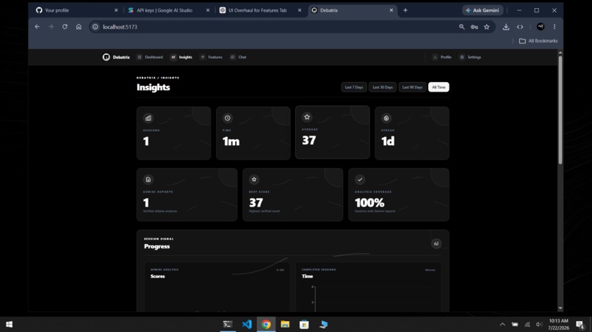Click the code brackets extension icon
Screen dimensions: 592x332
tap(520, 27)
